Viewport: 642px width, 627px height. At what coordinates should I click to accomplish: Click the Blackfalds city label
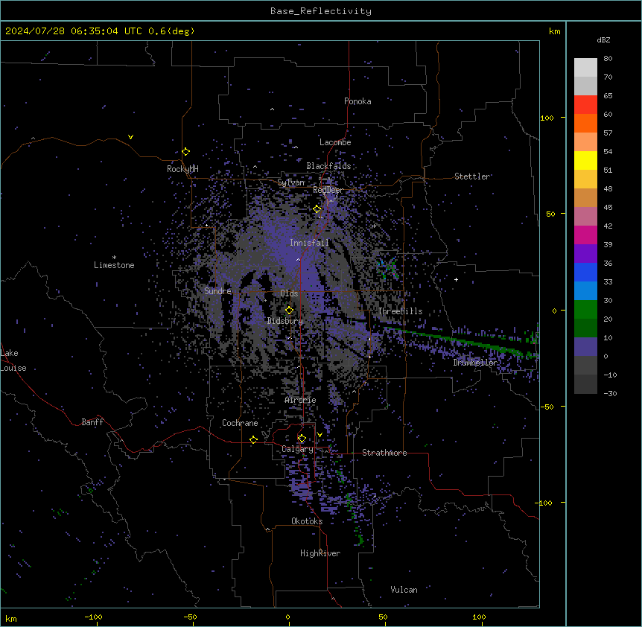(328, 166)
